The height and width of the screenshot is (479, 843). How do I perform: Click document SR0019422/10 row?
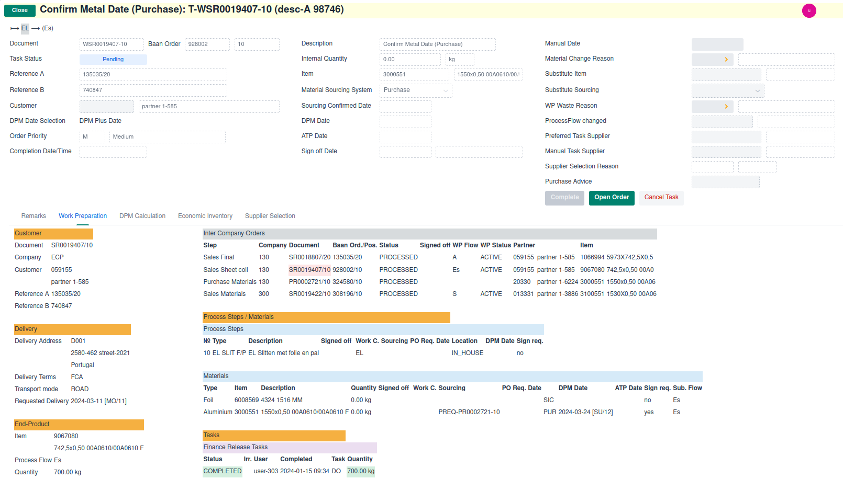click(310, 294)
